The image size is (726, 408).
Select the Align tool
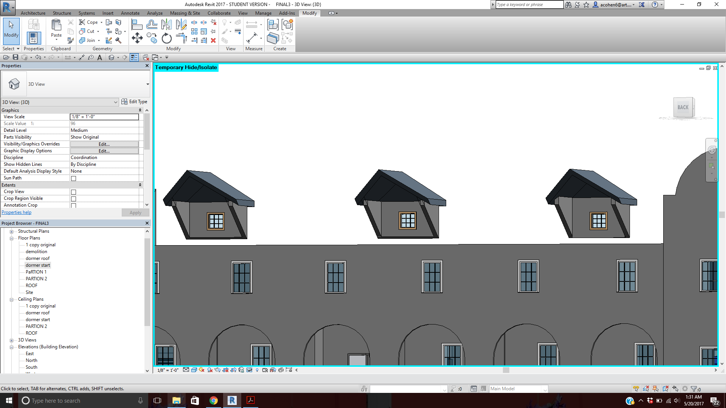[137, 25]
